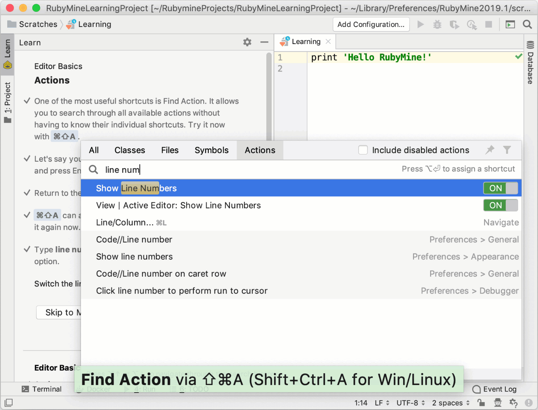Open the LF line separator dropdown
The height and width of the screenshot is (410, 538).
coord(382,403)
